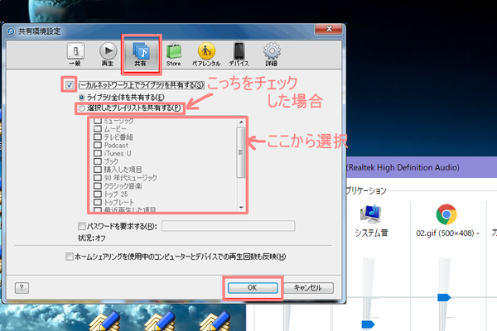This screenshot has width=497, height=331.
Task: Check the ブック playlist checkbox
Action: (98, 161)
